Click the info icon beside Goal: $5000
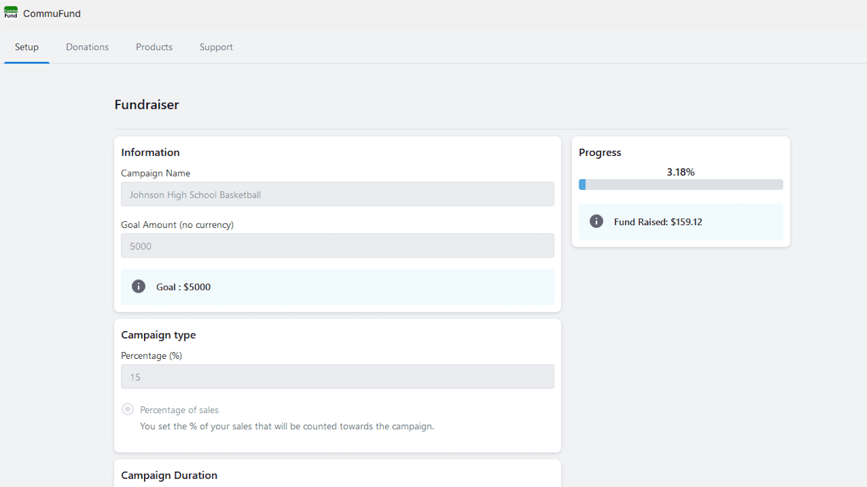This screenshot has width=867, height=487. pos(139,286)
